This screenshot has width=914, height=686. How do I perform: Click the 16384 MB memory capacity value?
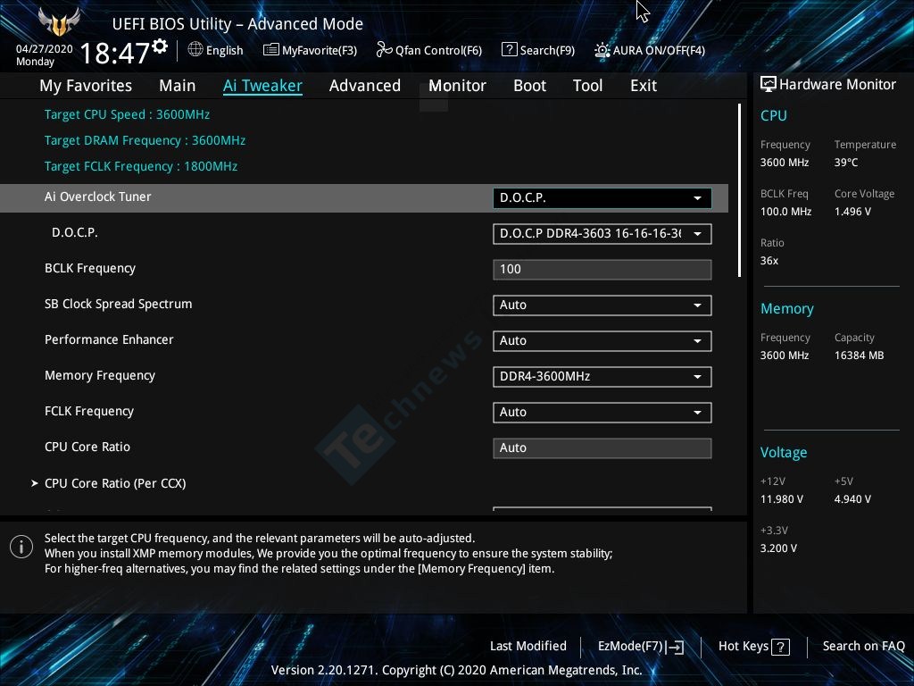tap(860, 356)
